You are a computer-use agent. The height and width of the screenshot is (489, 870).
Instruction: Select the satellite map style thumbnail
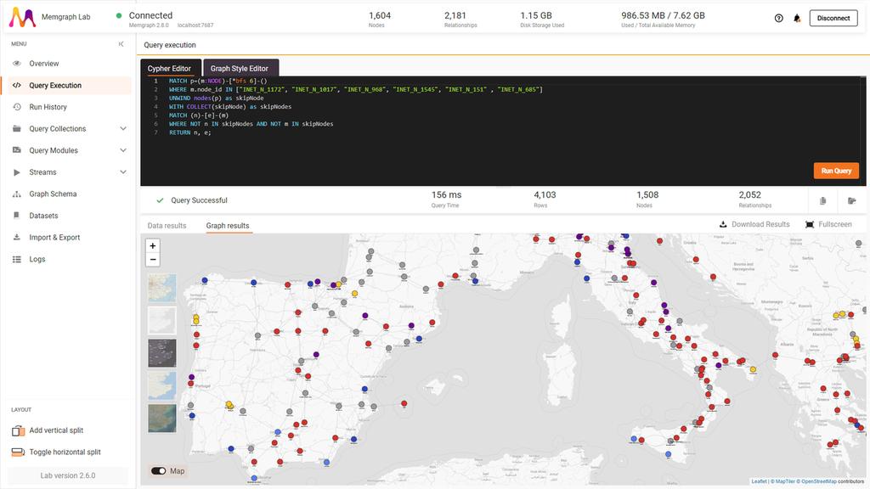point(162,418)
